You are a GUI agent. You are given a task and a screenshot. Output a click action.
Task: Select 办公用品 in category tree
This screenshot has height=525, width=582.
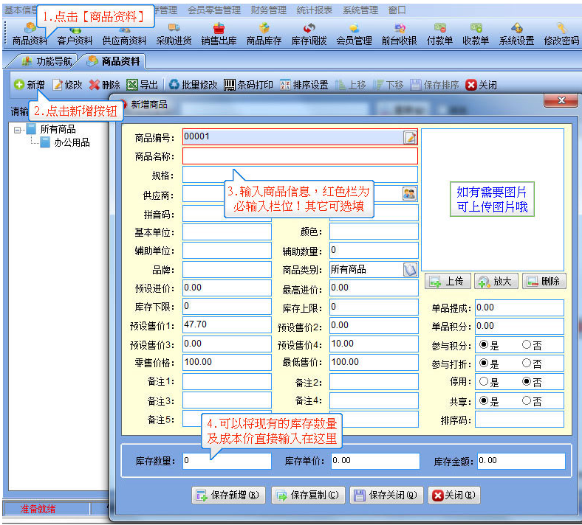(x=72, y=142)
